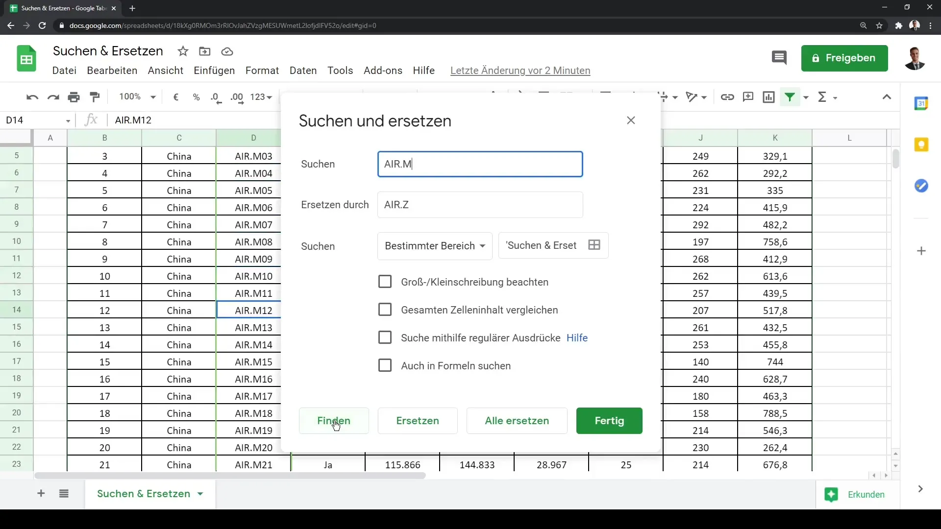This screenshot has height=529, width=941.
Task: Click the Ersetzen durch field with AIR.Z
Action: coord(480,205)
